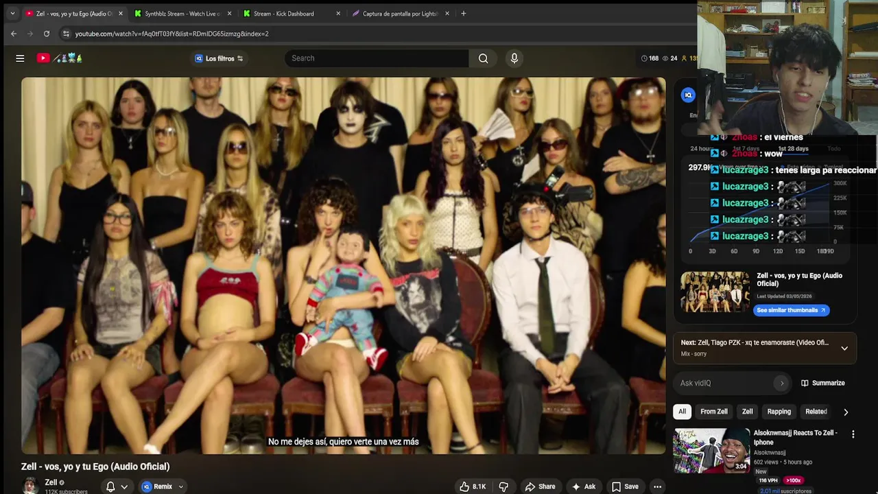Open more actions three-dot menu under video

(x=657, y=486)
